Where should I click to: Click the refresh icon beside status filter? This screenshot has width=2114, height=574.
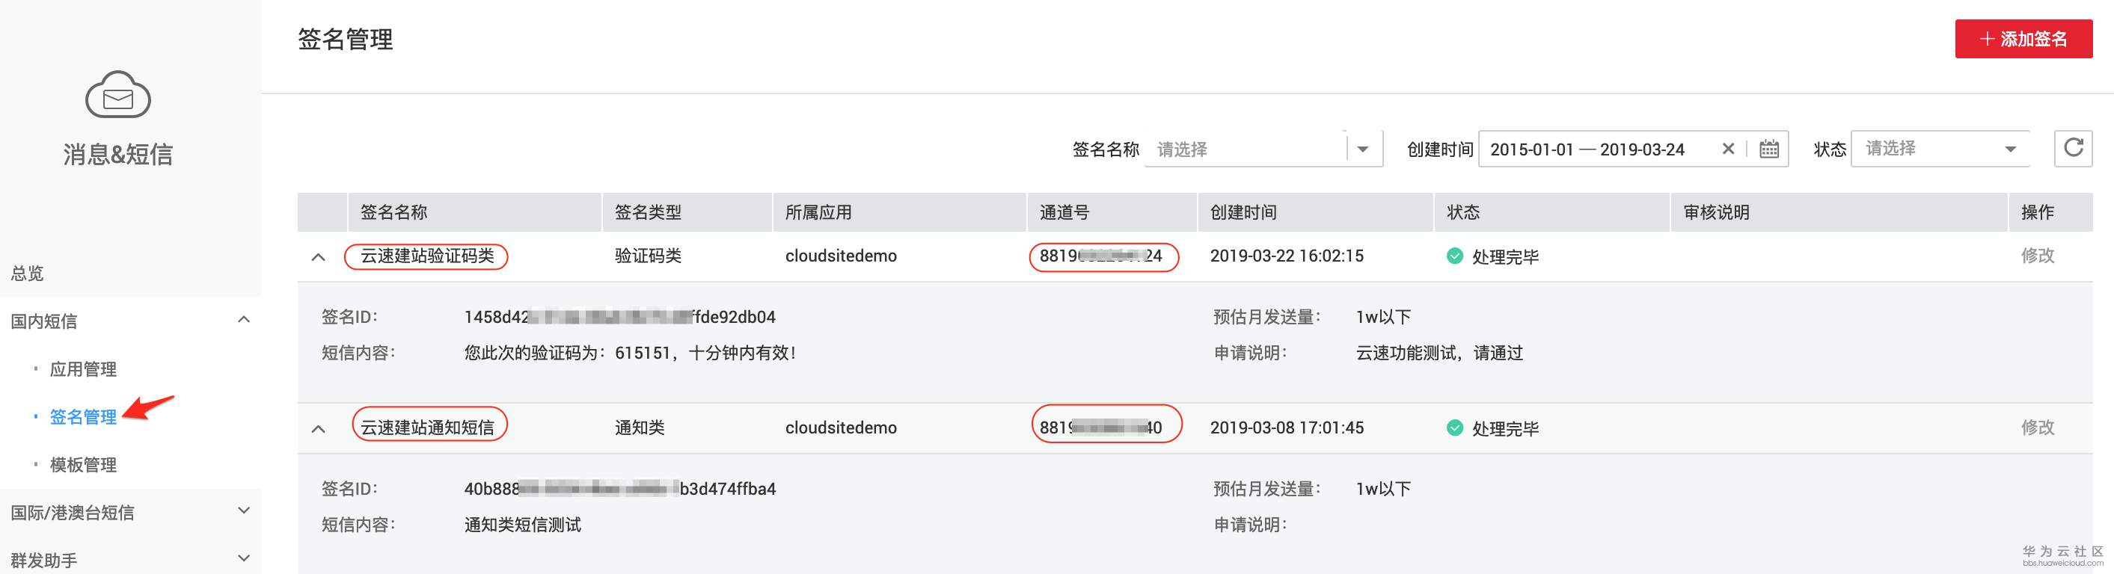[x=2073, y=149]
